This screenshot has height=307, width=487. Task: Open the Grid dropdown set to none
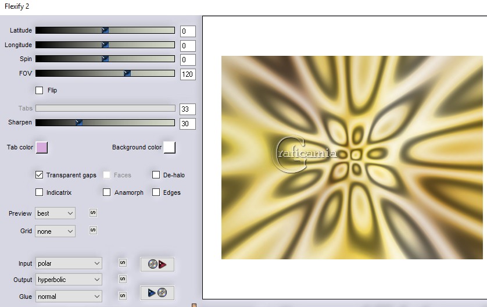(x=55, y=231)
